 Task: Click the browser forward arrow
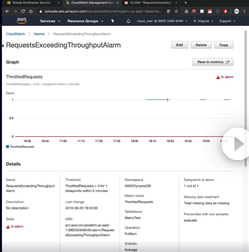[15, 11]
